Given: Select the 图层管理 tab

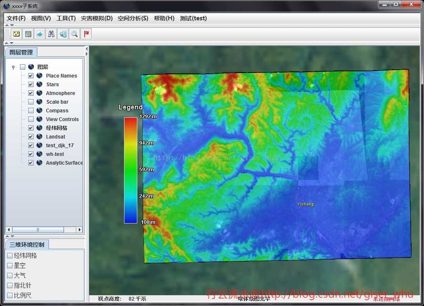Looking at the screenshot, I should tap(21, 52).
